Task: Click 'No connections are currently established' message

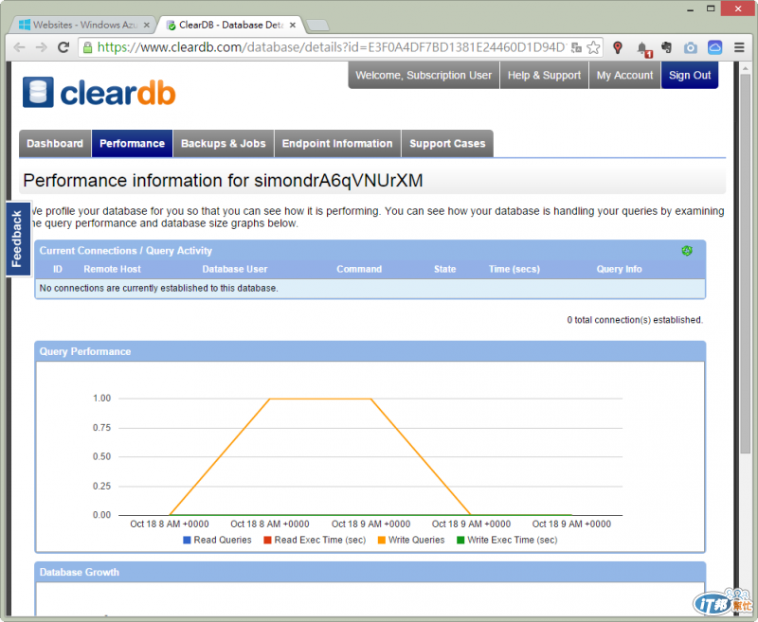Action: coord(158,289)
